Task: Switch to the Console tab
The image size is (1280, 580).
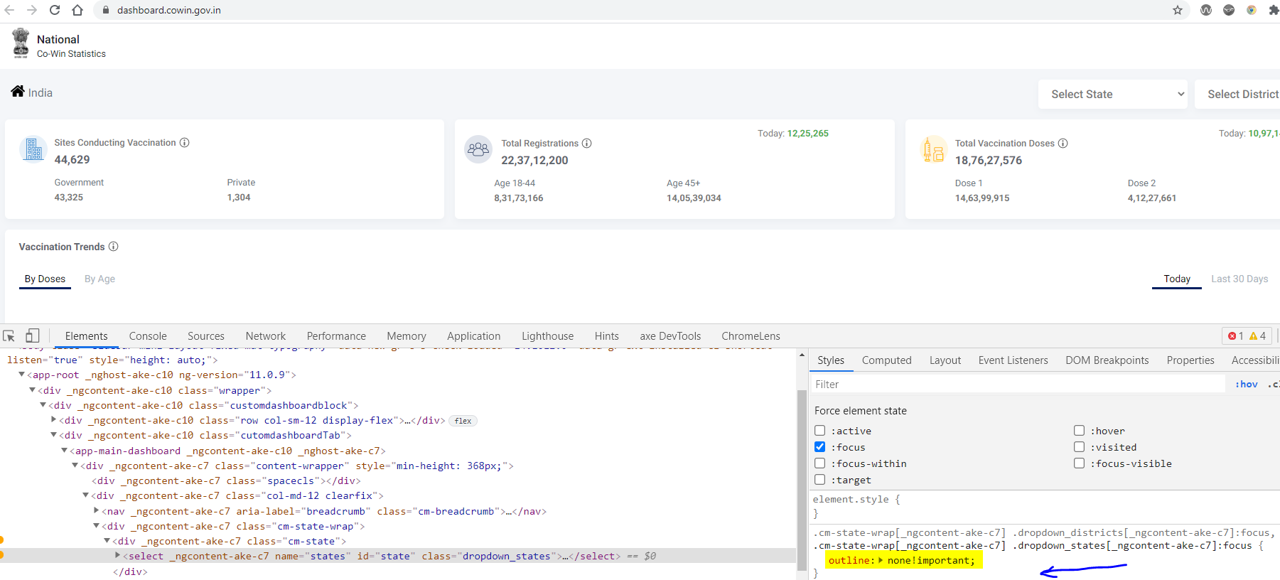Action: 148,336
